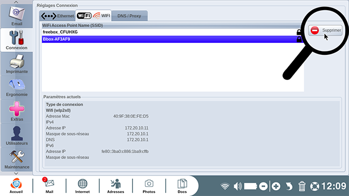Switch to the DNS / Proxy tab
Screen dimensions: 349x196
[x=129, y=16]
